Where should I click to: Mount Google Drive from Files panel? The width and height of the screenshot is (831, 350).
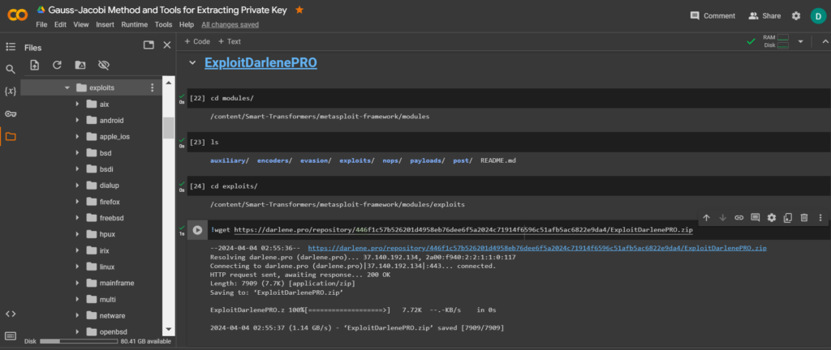coord(80,65)
